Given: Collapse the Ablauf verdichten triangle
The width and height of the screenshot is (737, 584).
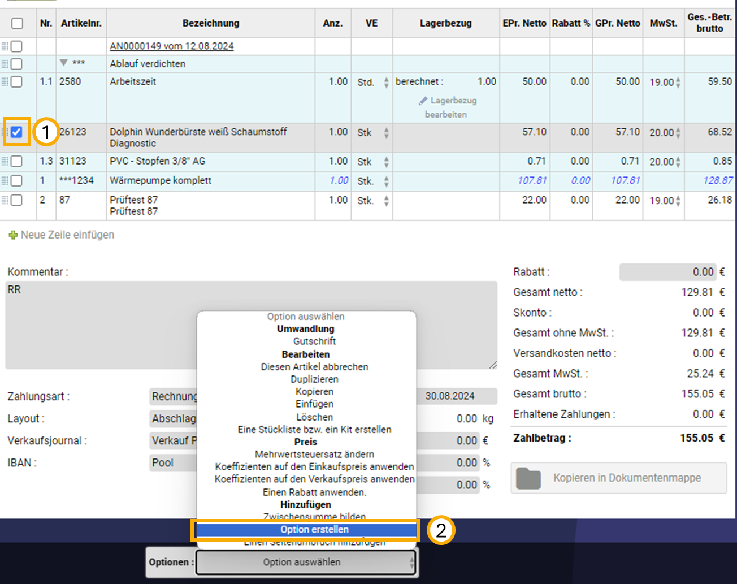Looking at the screenshot, I should (64, 63).
